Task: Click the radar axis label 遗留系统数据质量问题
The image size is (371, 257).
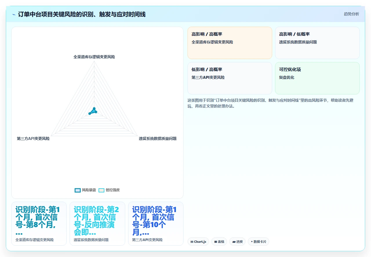Action: pos(157,138)
